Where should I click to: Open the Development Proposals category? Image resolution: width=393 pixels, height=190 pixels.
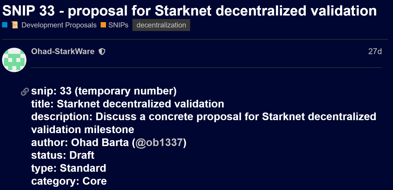pyautogui.click(x=59, y=25)
